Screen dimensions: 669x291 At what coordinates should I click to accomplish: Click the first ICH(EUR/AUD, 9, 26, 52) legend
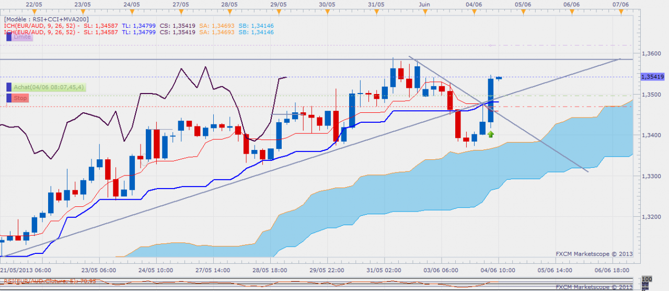[42, 25]
